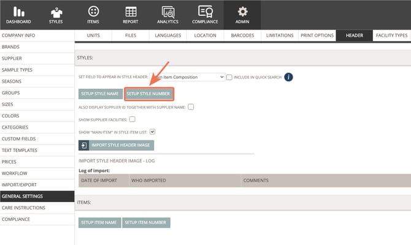Click Setup Item Name button

pyautogui.click(x=99, y=222)
